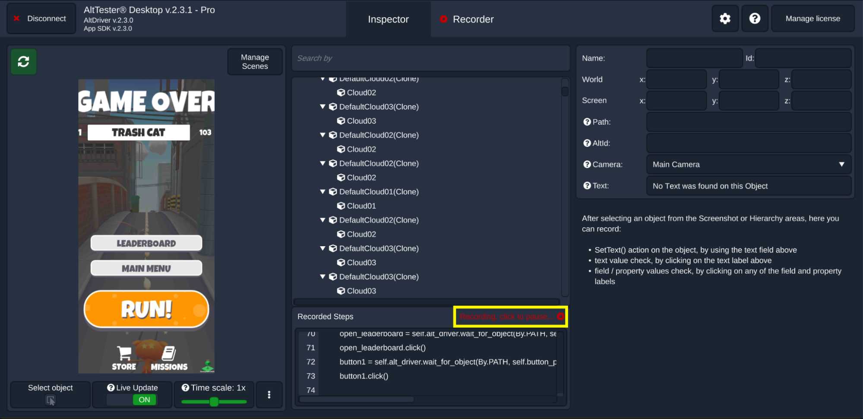Viewport: 863px width, 419px height.
Task: Click code line 'open_leaderboard.click()'
Action: point(383,347)
